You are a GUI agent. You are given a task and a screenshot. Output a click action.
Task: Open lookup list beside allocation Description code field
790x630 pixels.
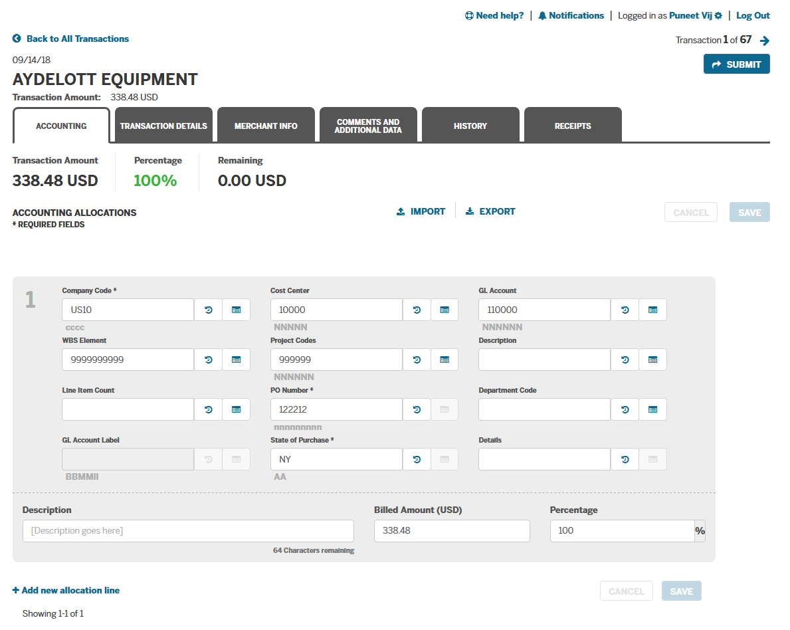click(x=653, y=360)
